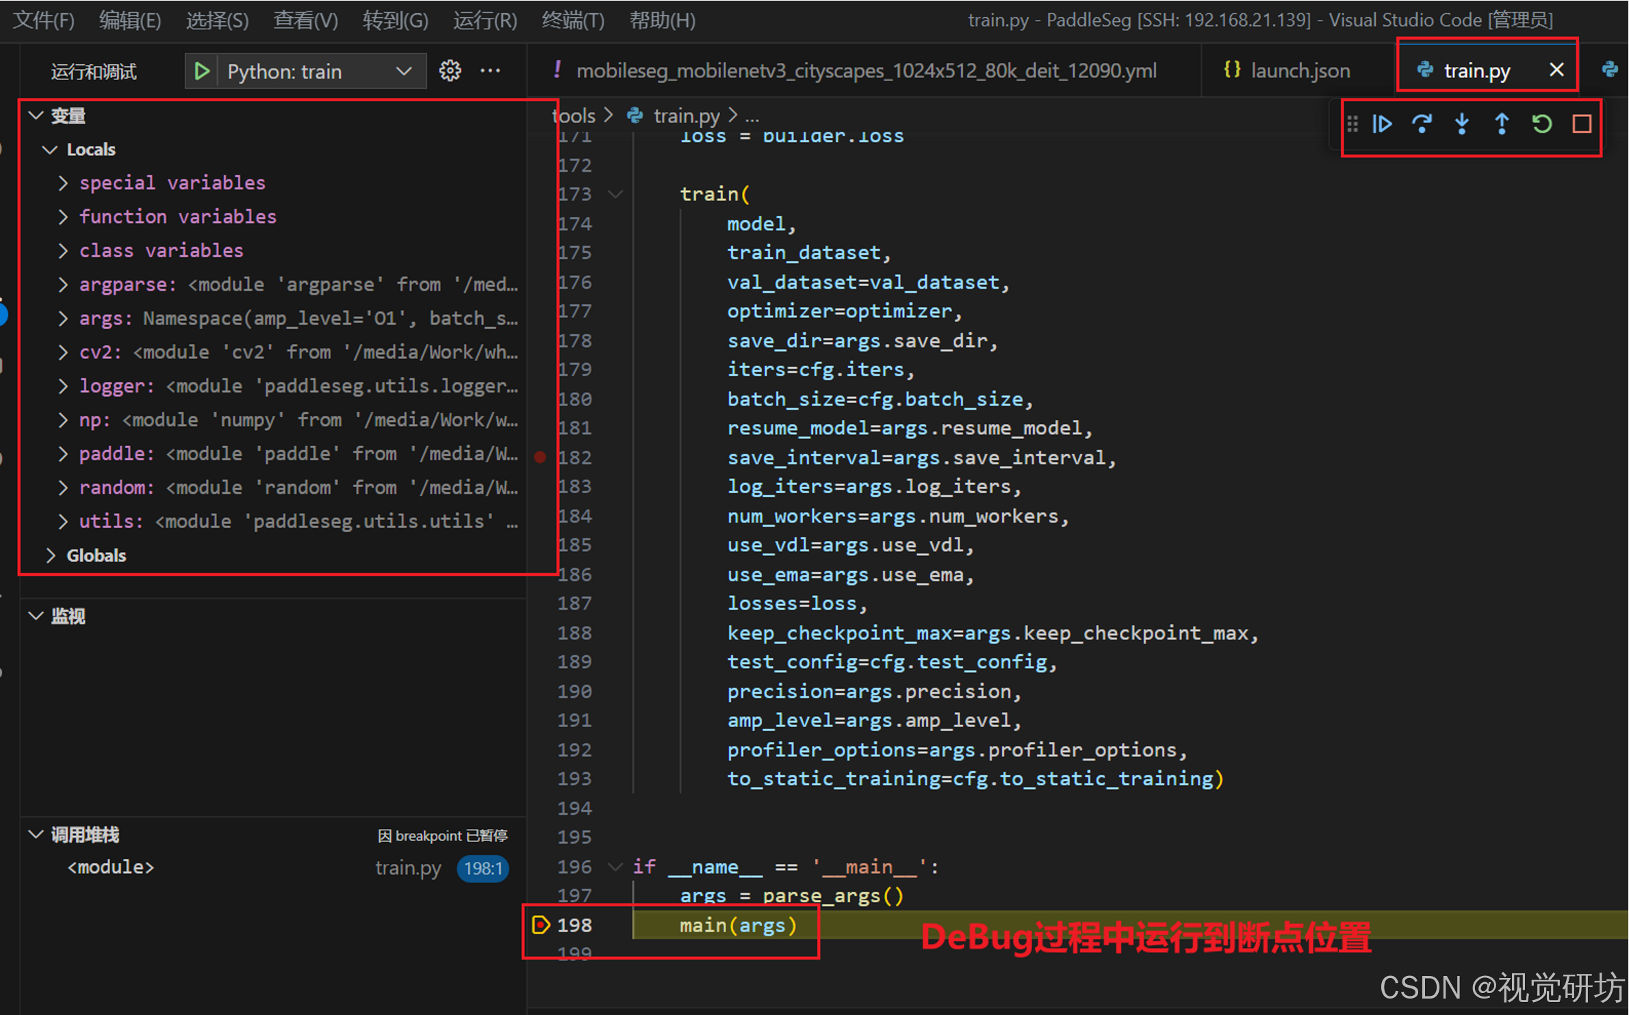Click the Python file icon beside editor tabs
The width and height of the screenshot is (1629, 1015).
1609,70
